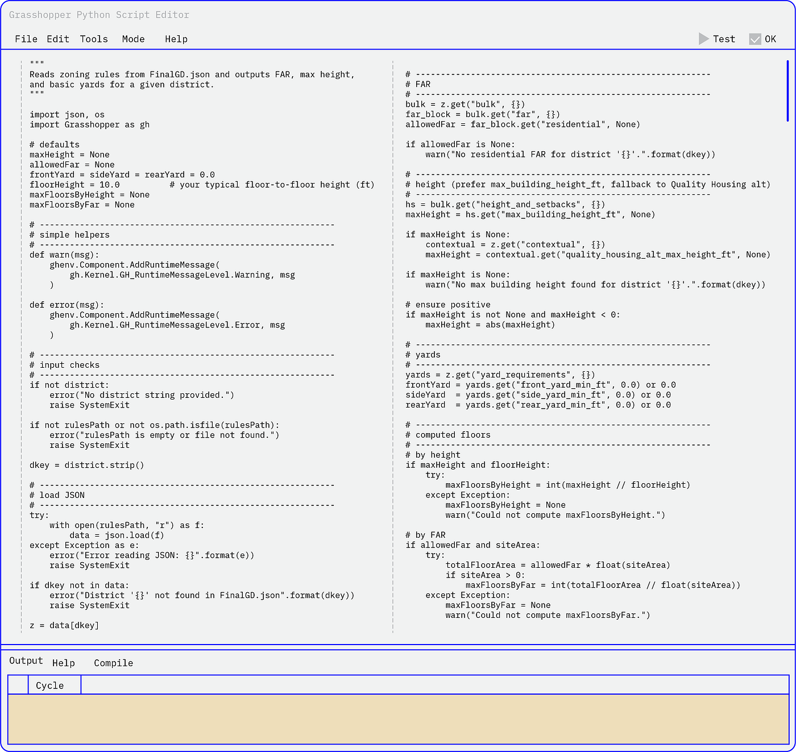Open the Tools menu
The width and height of the screenshot is (796, 752).
pos(94,39)
